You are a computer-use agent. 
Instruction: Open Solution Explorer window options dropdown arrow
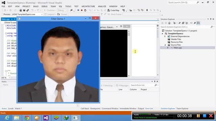208,19
